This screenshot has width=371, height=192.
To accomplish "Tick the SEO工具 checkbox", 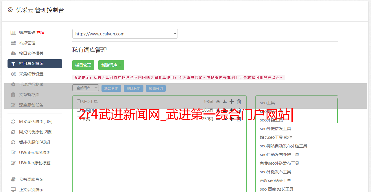I will coord(79,101).
